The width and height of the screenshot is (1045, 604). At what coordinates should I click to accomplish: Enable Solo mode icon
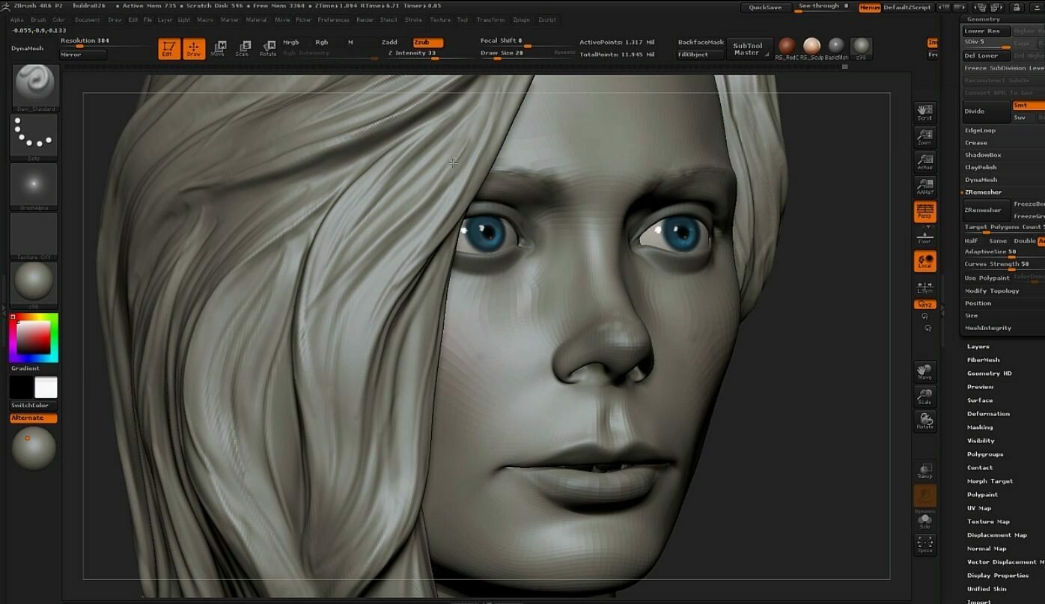pos(925,521)
